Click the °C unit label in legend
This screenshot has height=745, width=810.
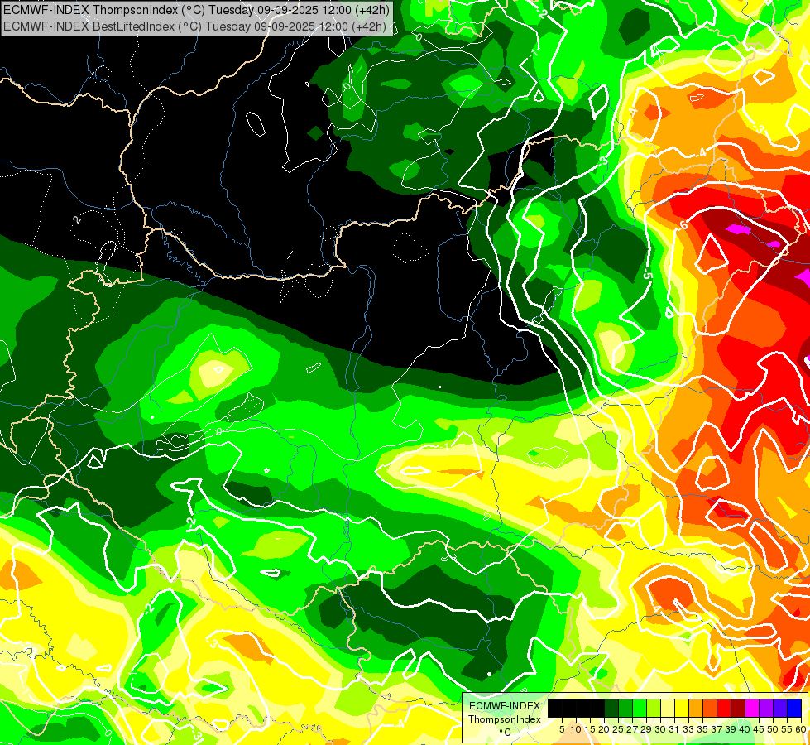click(506, 732)
